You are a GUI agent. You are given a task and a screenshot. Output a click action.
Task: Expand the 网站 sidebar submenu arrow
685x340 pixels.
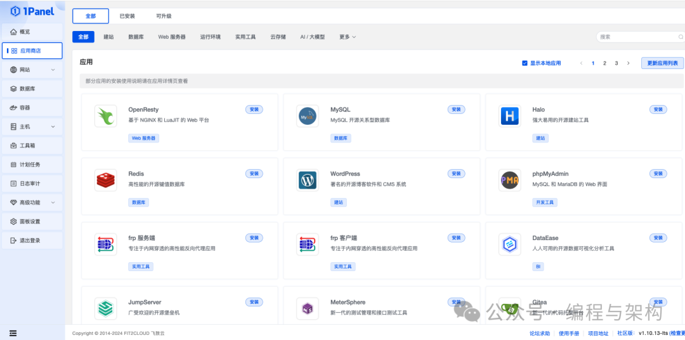pos(53,70)
